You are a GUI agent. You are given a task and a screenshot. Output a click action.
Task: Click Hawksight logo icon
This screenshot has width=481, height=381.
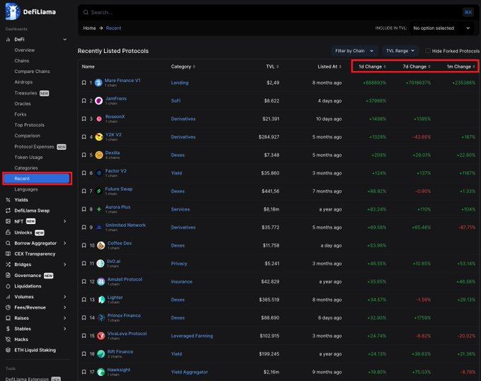(x=101, y=372)
